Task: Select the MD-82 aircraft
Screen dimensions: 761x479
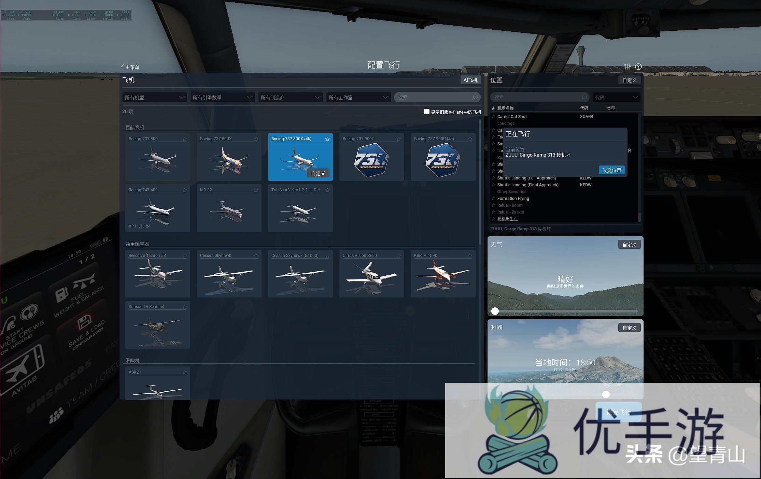Action: tap(229, 208)
